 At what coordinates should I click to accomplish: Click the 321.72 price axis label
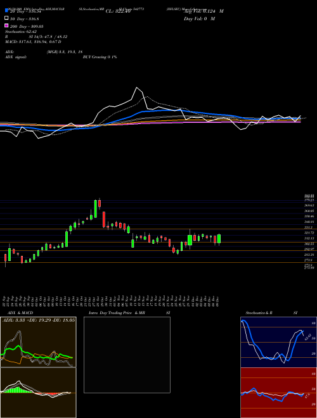click(309, 232)
